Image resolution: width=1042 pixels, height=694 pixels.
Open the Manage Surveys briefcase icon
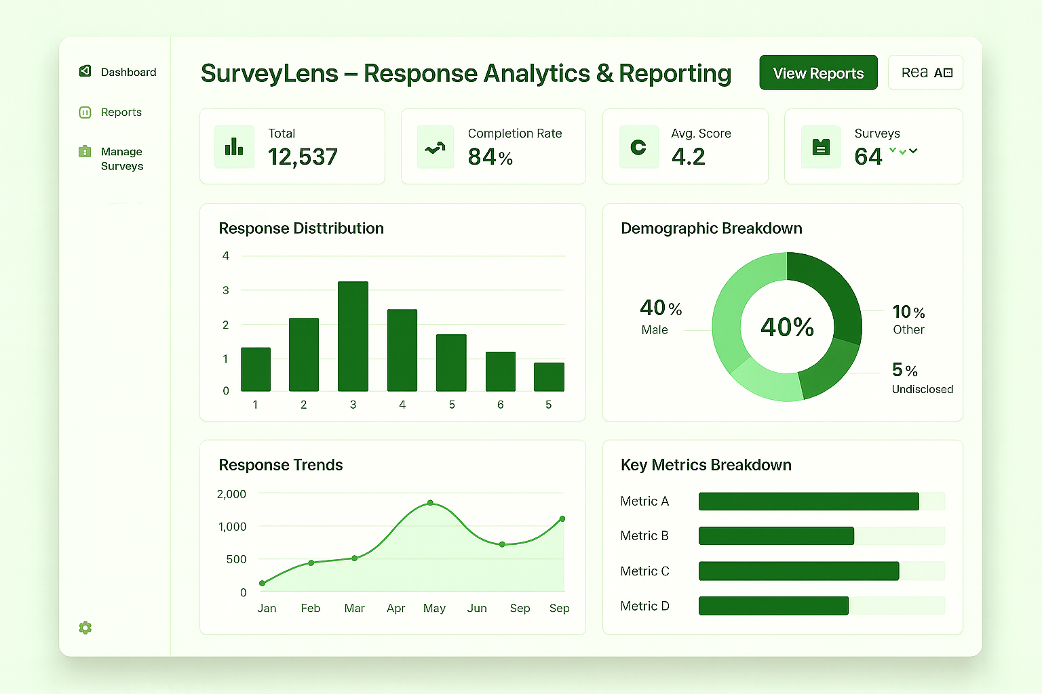(84, 152)
